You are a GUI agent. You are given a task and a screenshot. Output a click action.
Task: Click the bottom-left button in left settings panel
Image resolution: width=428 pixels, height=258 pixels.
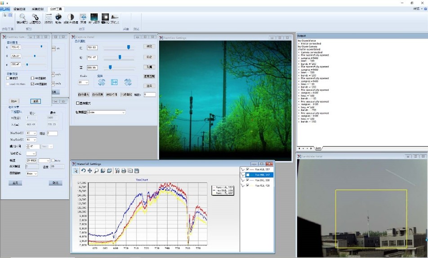15,183
